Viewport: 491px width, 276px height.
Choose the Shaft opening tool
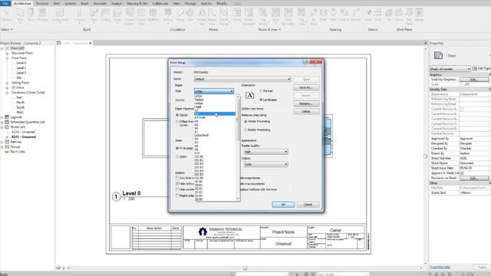323,15
